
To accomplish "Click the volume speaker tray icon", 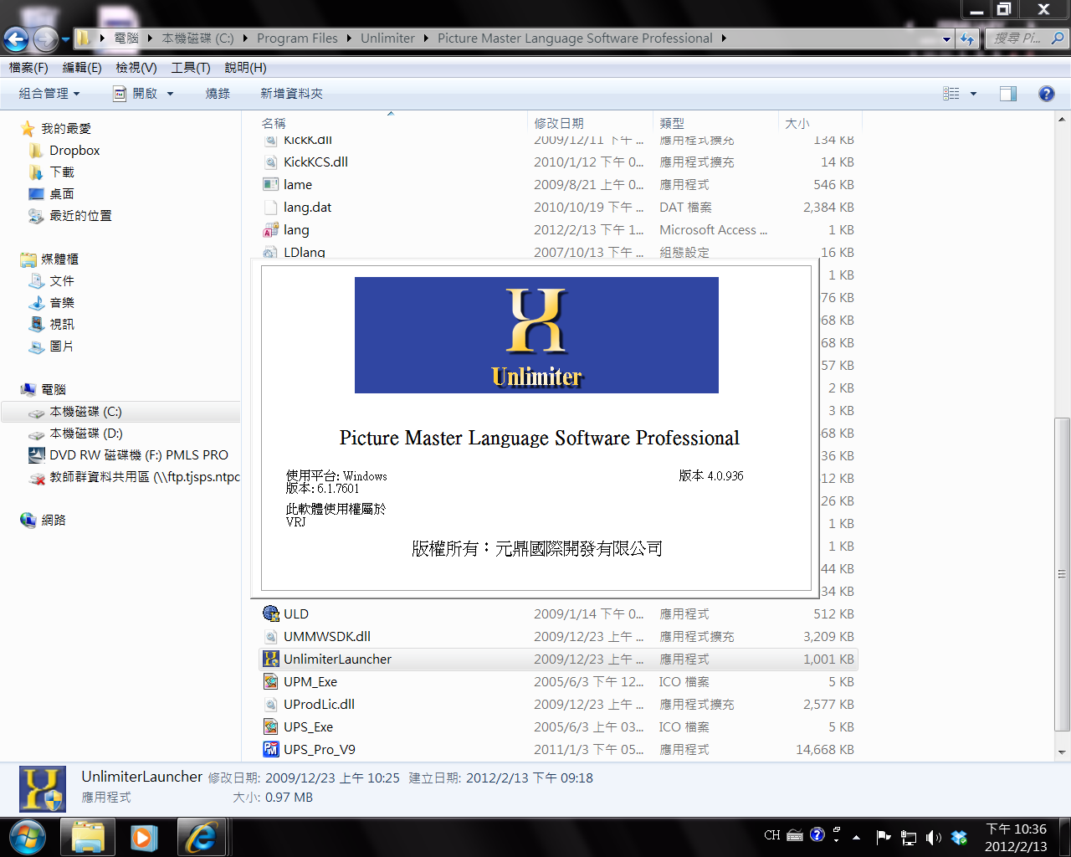I will [934, 836].
